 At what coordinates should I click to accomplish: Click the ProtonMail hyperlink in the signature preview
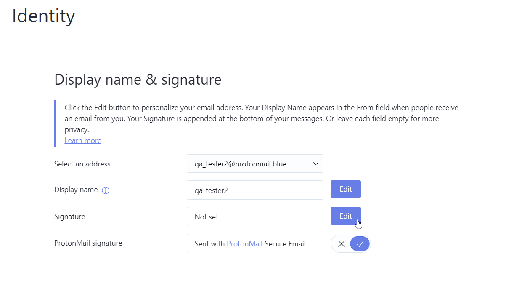(x=244, y=243)
